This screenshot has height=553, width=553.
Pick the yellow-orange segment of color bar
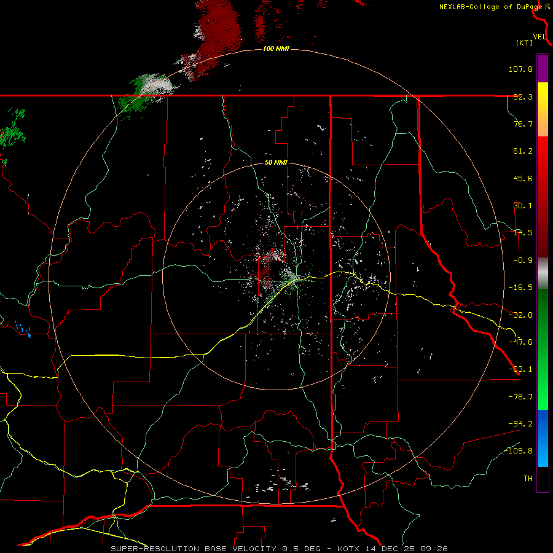(x=543, y=109)
